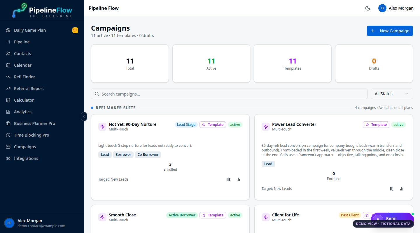Open the Referral Report page
Viewport: 420px width, 233px height.
click(42, 89)
